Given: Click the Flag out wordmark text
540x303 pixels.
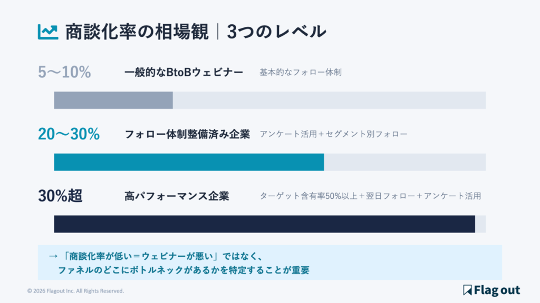Looking at the screenshot, I should pyautogui.click(x=497, y=290).
